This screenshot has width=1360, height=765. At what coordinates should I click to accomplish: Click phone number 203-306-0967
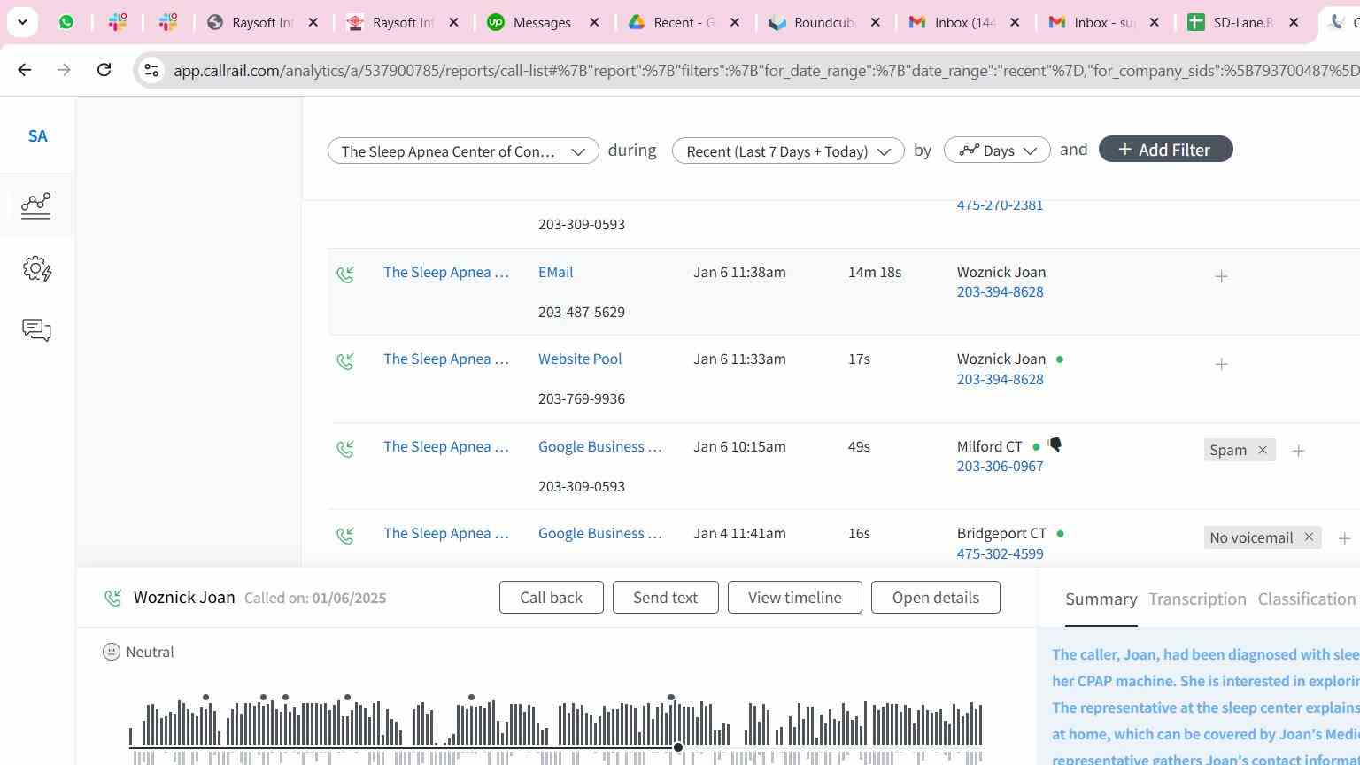[1000, 466]
